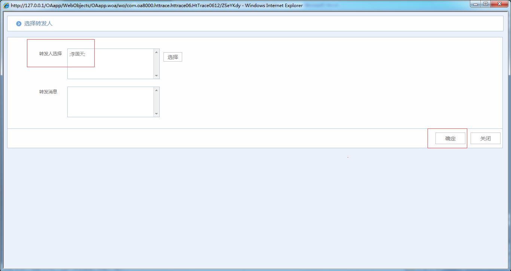
Task: Click the Internet Explorer icon in title bar
Action: click(x=6, y=6)
